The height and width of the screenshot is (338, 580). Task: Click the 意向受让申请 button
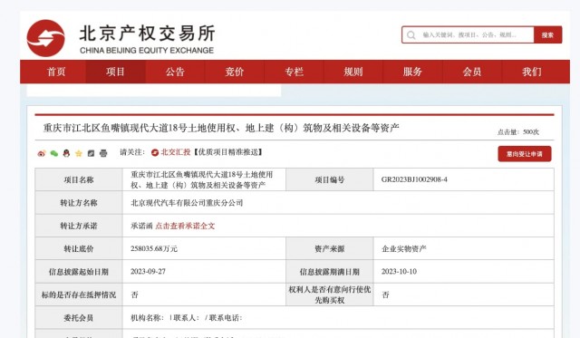point(525,154)
